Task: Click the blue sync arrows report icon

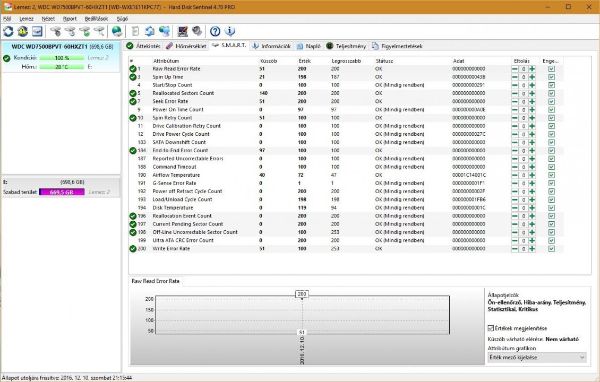Action: coord(150,31)
